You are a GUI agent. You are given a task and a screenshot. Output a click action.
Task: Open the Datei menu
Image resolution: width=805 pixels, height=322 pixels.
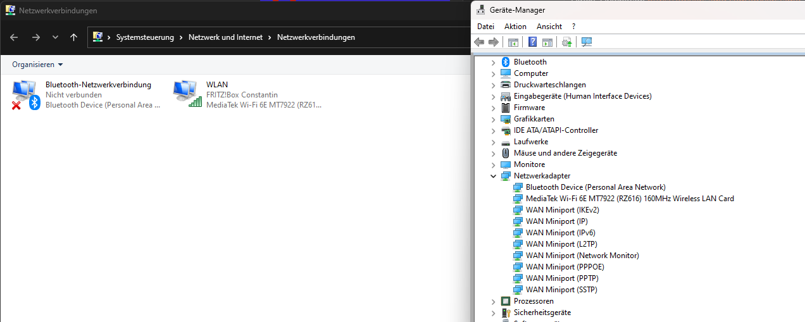coord(485,26)
